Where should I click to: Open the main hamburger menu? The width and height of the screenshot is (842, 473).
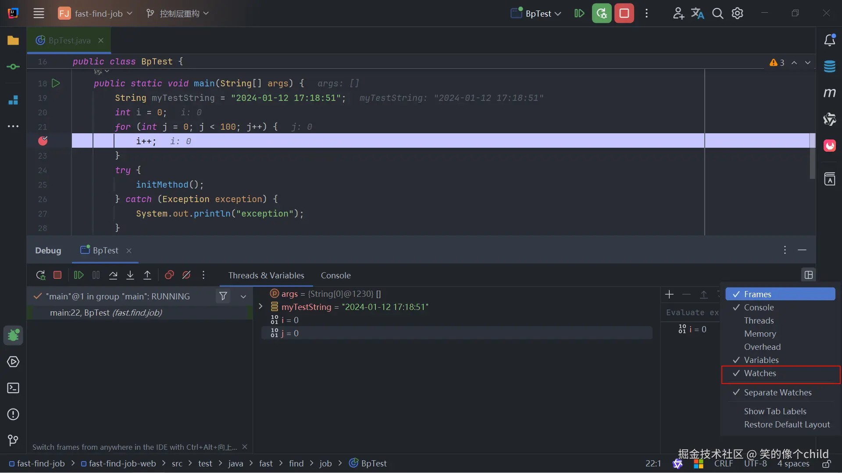coord(39,14)
